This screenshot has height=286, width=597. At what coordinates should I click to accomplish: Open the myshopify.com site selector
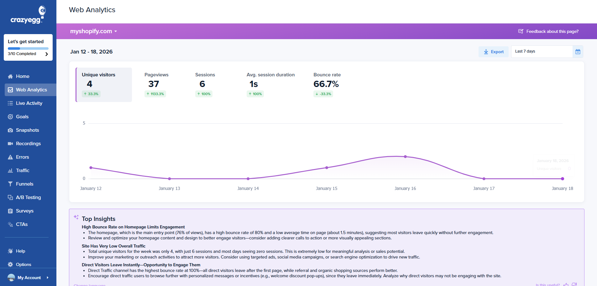coord(93,31)
